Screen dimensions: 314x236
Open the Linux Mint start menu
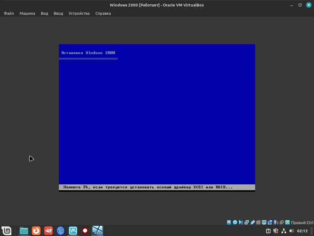[x=6, y=231]
